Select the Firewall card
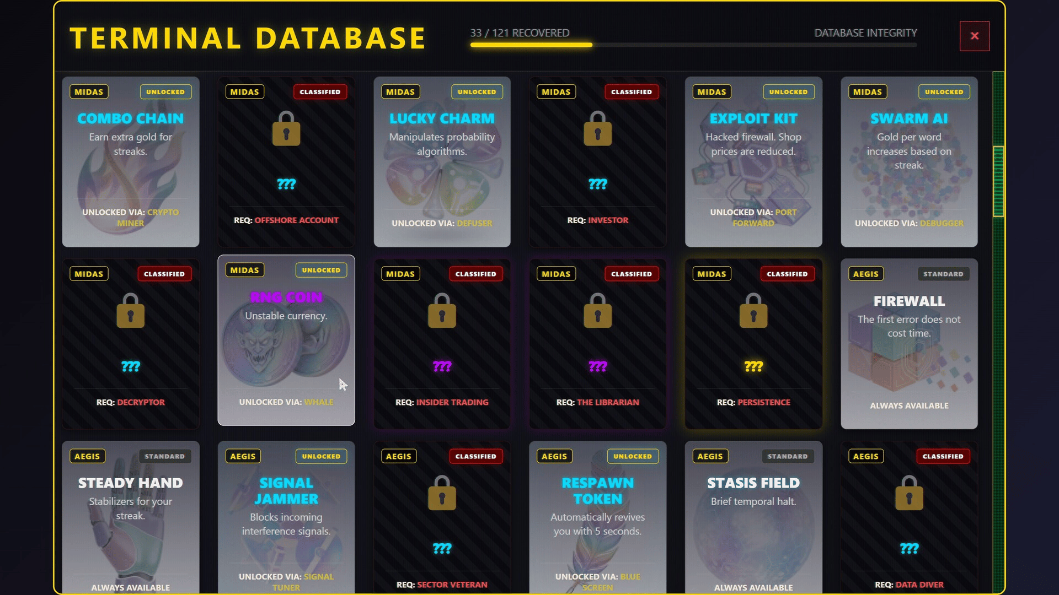 click(x=909, y=344)
